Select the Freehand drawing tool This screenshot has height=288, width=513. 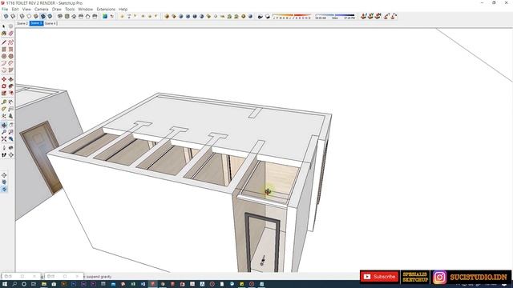coord(10,42)
